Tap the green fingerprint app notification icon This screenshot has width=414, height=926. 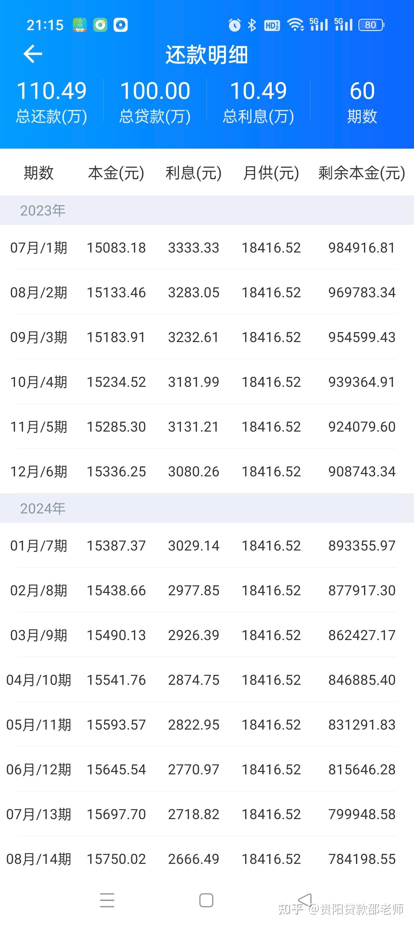tap(79, 25)
